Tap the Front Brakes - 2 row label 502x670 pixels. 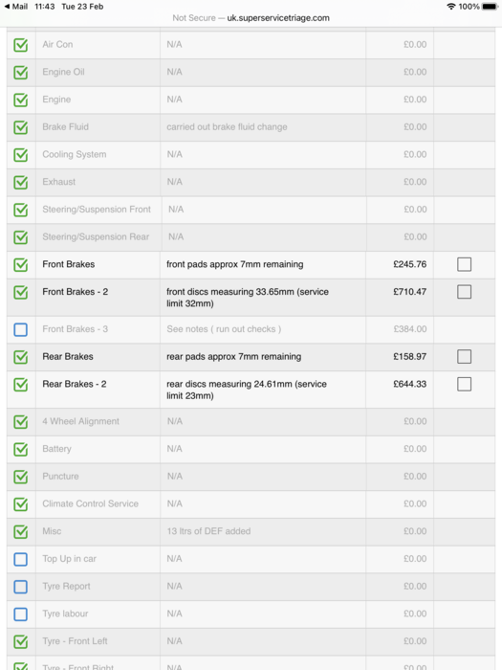[76, 292]
